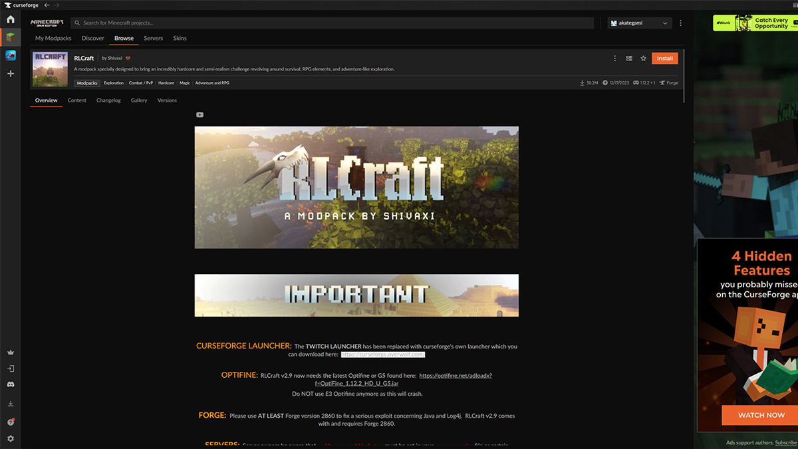This screenshot has height=449, width=798.
Task: Open RLCraft three-dot options menu
Action: pos(614,59)
